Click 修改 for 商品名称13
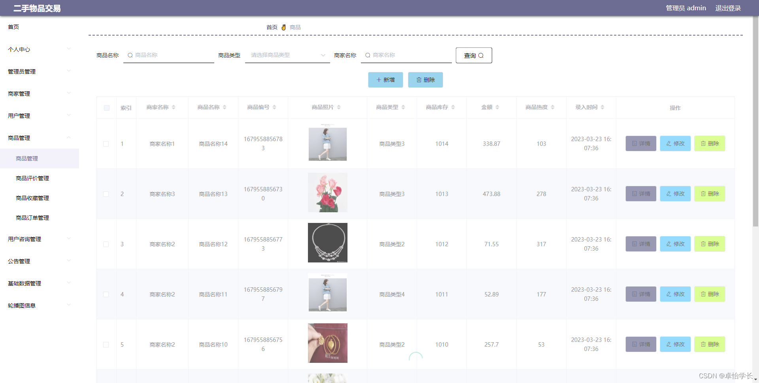The height and width of the screenshot is (383, 759). pos(675,194)
